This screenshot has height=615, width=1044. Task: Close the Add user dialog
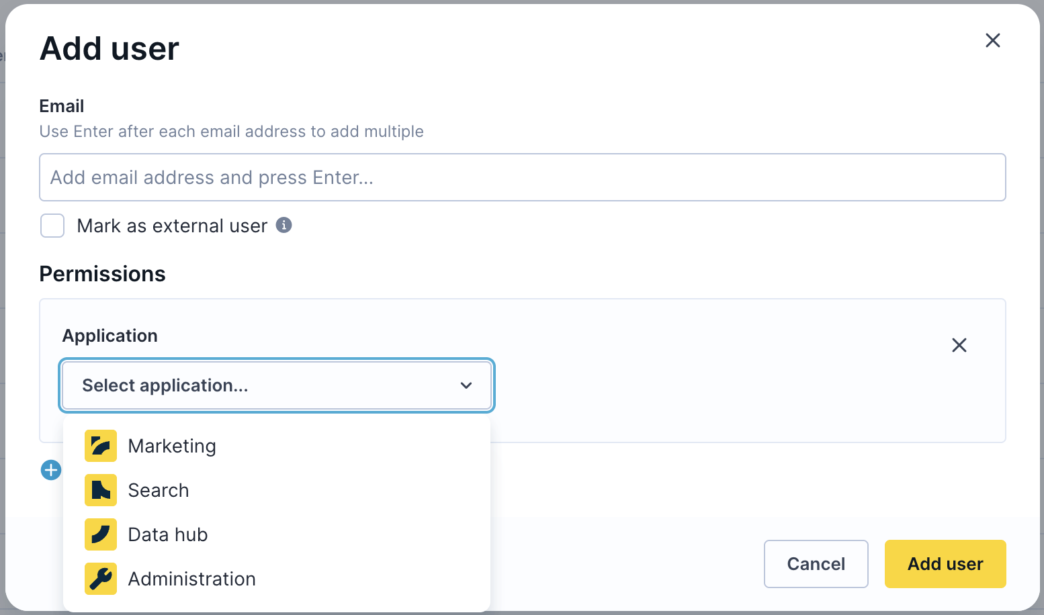click(993, 40)
